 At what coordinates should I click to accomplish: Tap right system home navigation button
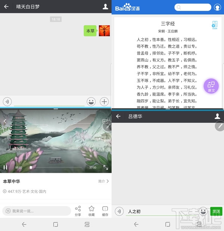click(x=168, y=224)
